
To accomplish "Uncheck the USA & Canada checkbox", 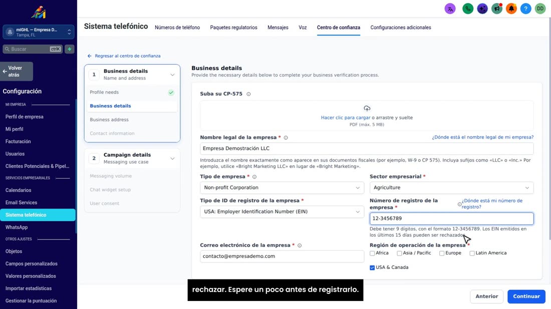I will [x=372, y=267].
